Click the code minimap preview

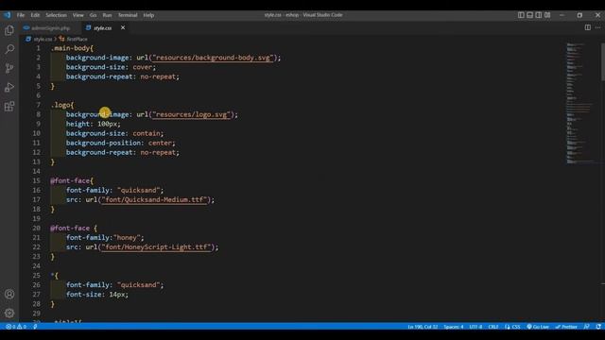582,103
